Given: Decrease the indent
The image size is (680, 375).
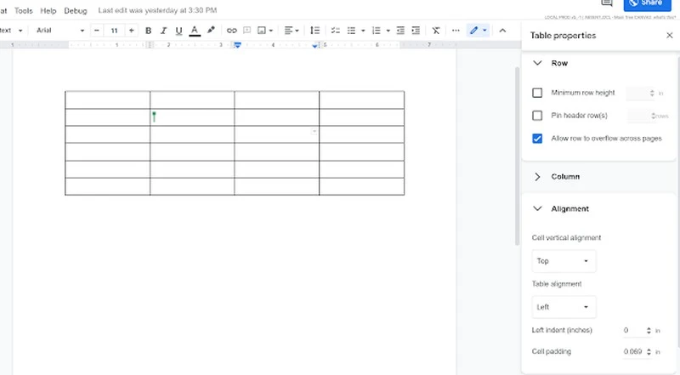Looking at the screenshot, I should [x=400, y=31].
